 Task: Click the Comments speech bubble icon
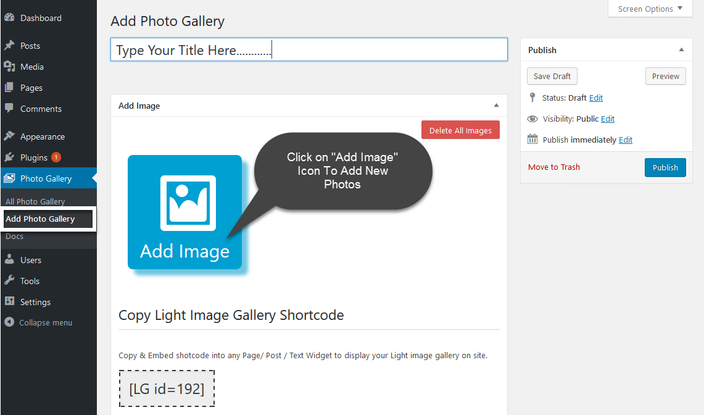9,109
